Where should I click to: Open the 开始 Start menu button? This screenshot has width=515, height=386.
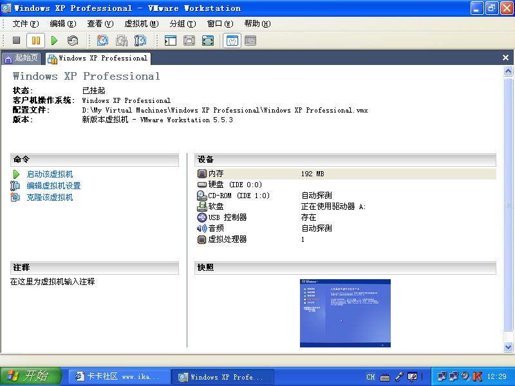(30, 376)
